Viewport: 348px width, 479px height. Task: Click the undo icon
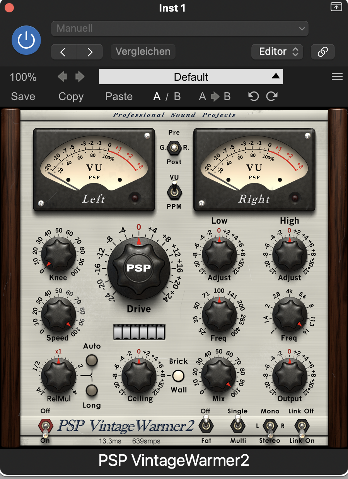point(254,96)
